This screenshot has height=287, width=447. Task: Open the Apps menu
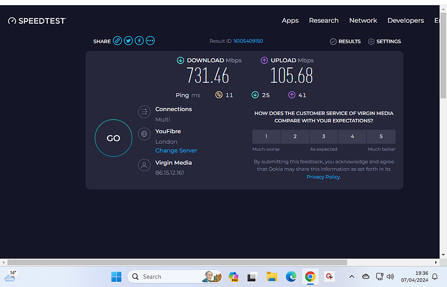290,21
